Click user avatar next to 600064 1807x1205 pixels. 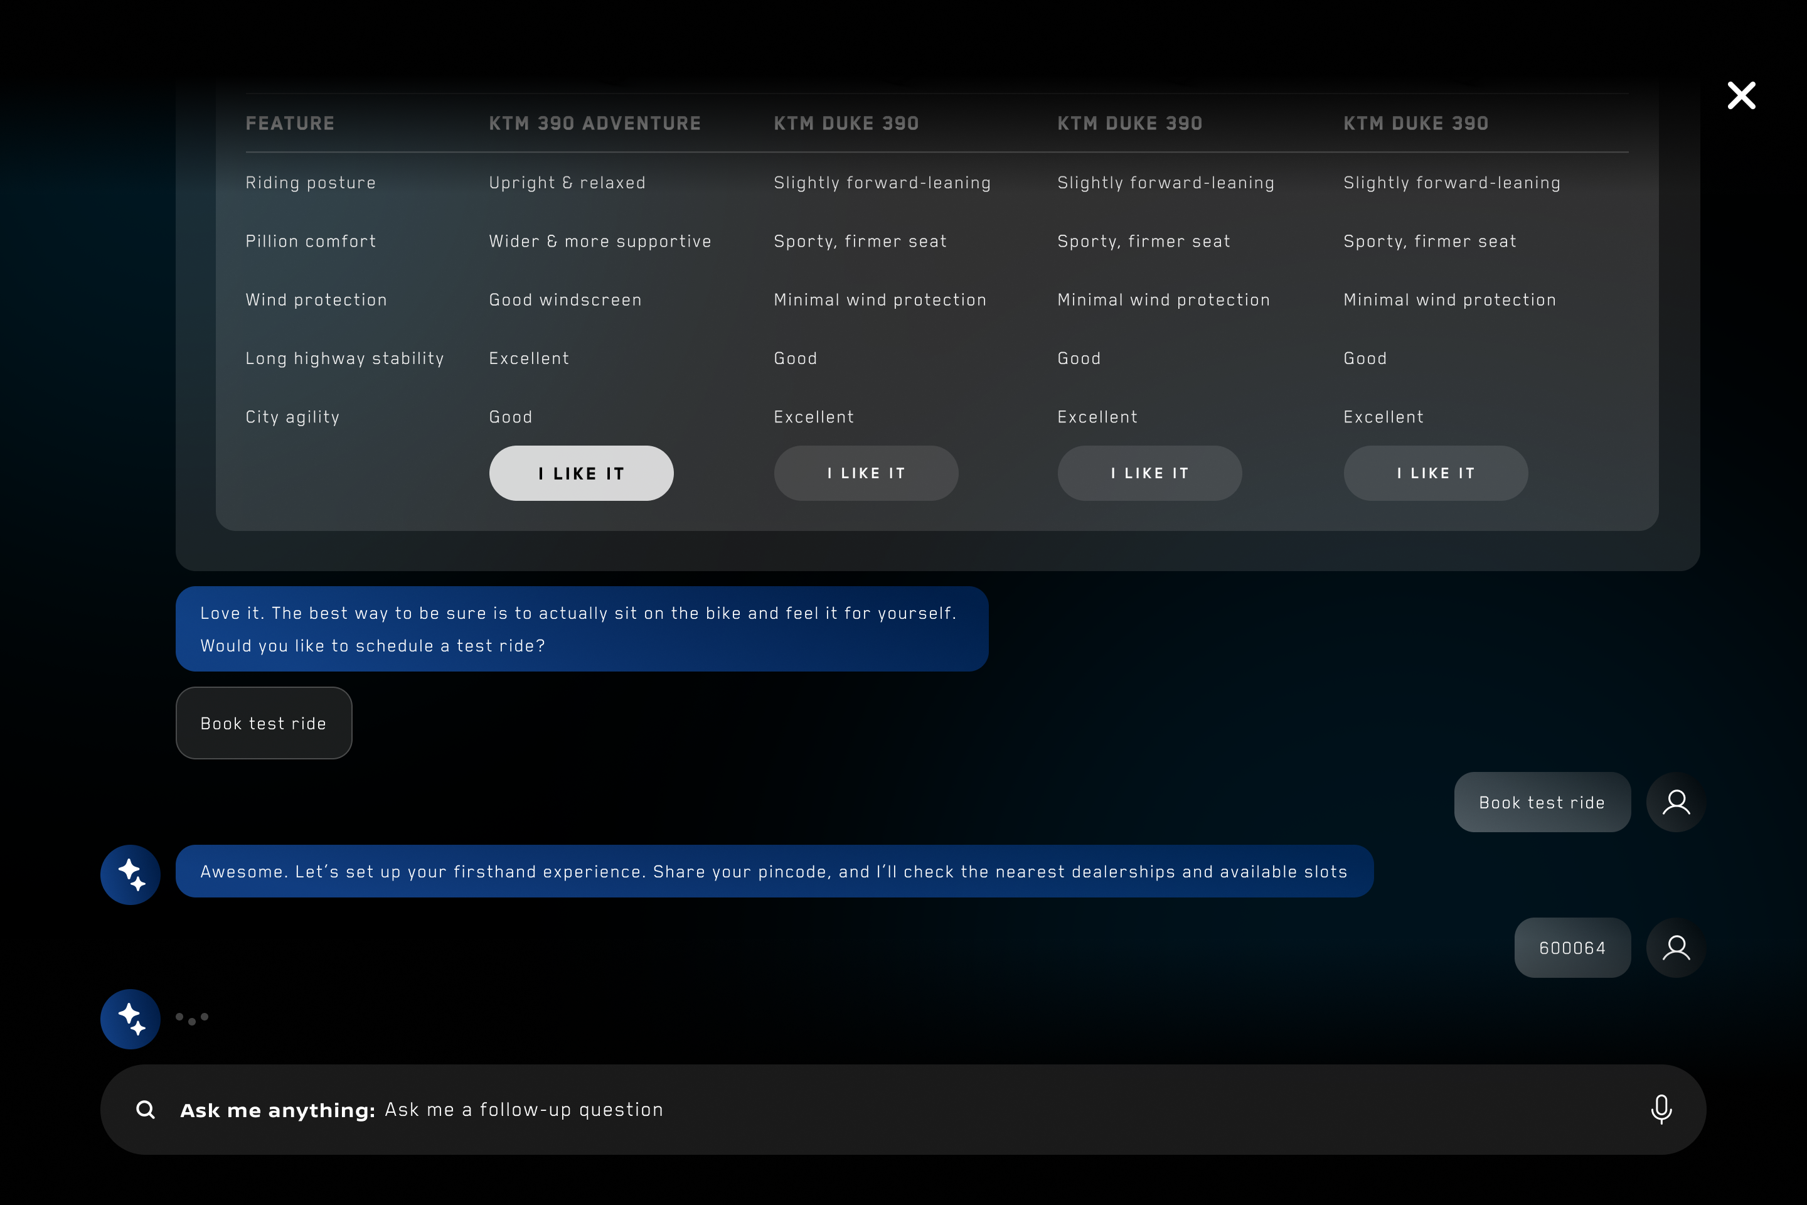coord(1676,948)
